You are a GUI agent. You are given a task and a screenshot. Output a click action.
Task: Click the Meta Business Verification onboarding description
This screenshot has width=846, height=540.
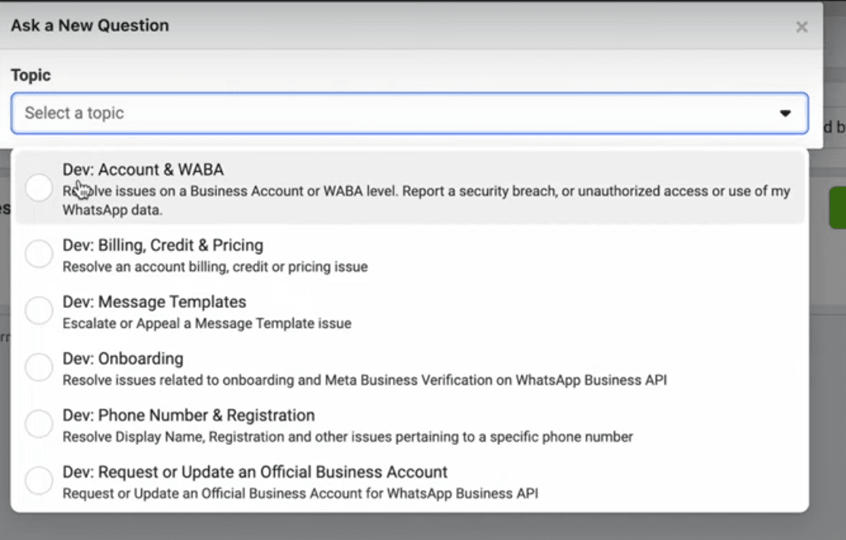[x=364, y=380]
